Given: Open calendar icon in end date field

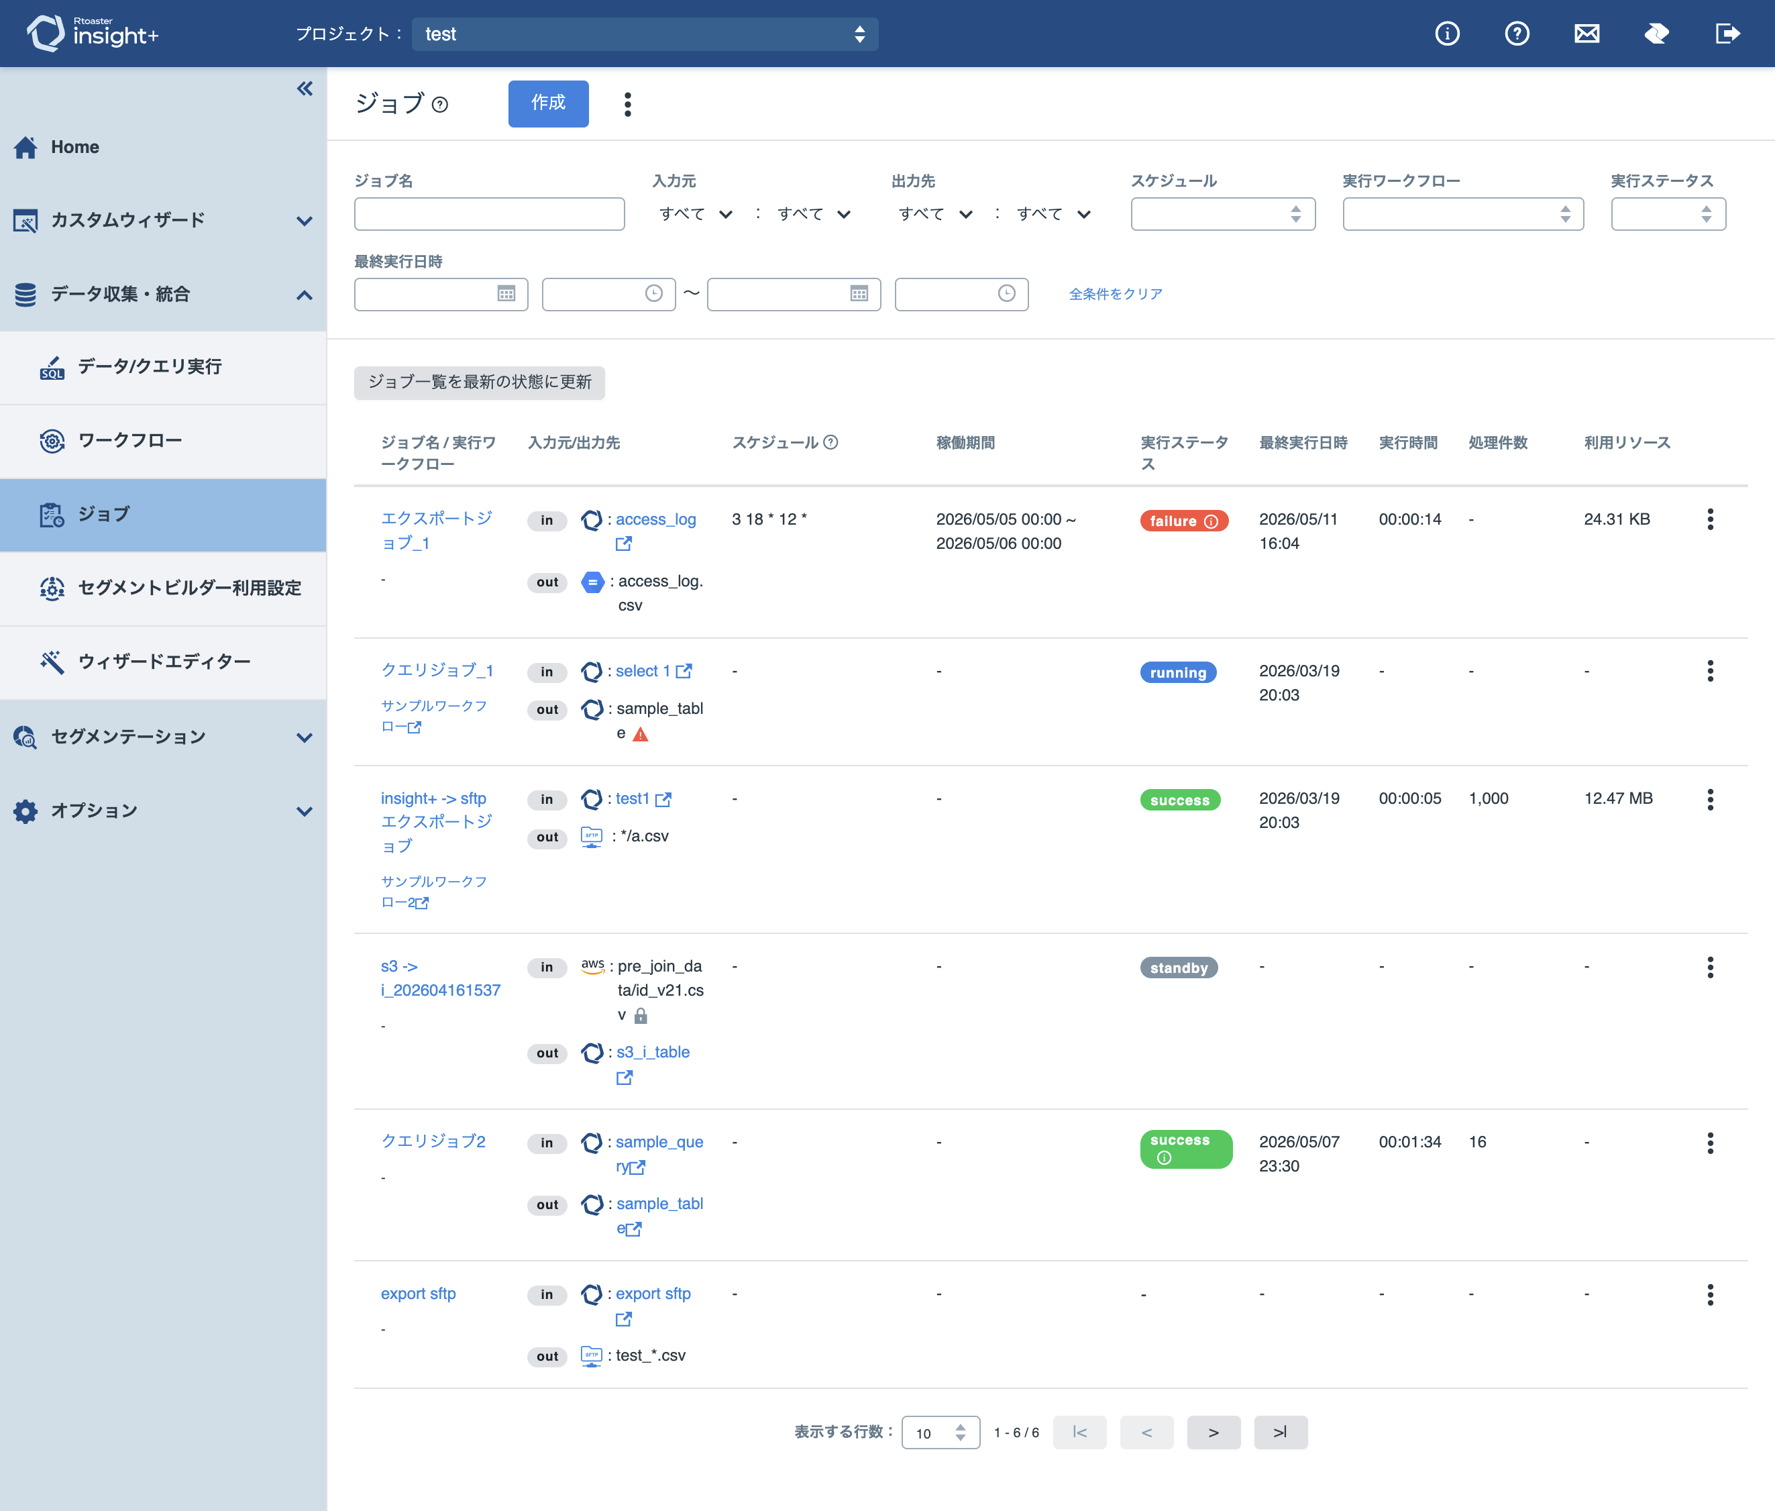Looking at the screenshot, I should pos(859,294).
